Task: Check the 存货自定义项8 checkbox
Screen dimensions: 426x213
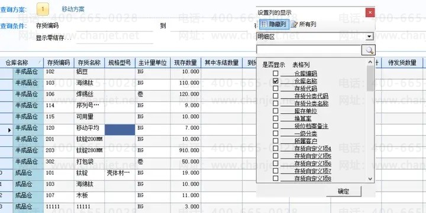Action: click(276, 178)
